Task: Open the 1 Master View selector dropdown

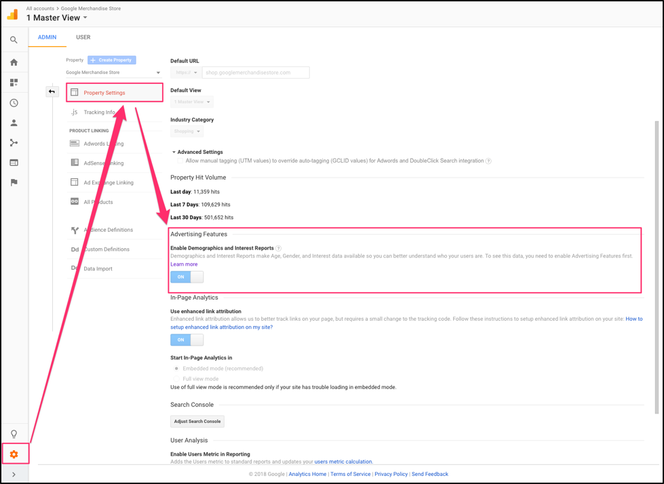Action: coord(57,18)
